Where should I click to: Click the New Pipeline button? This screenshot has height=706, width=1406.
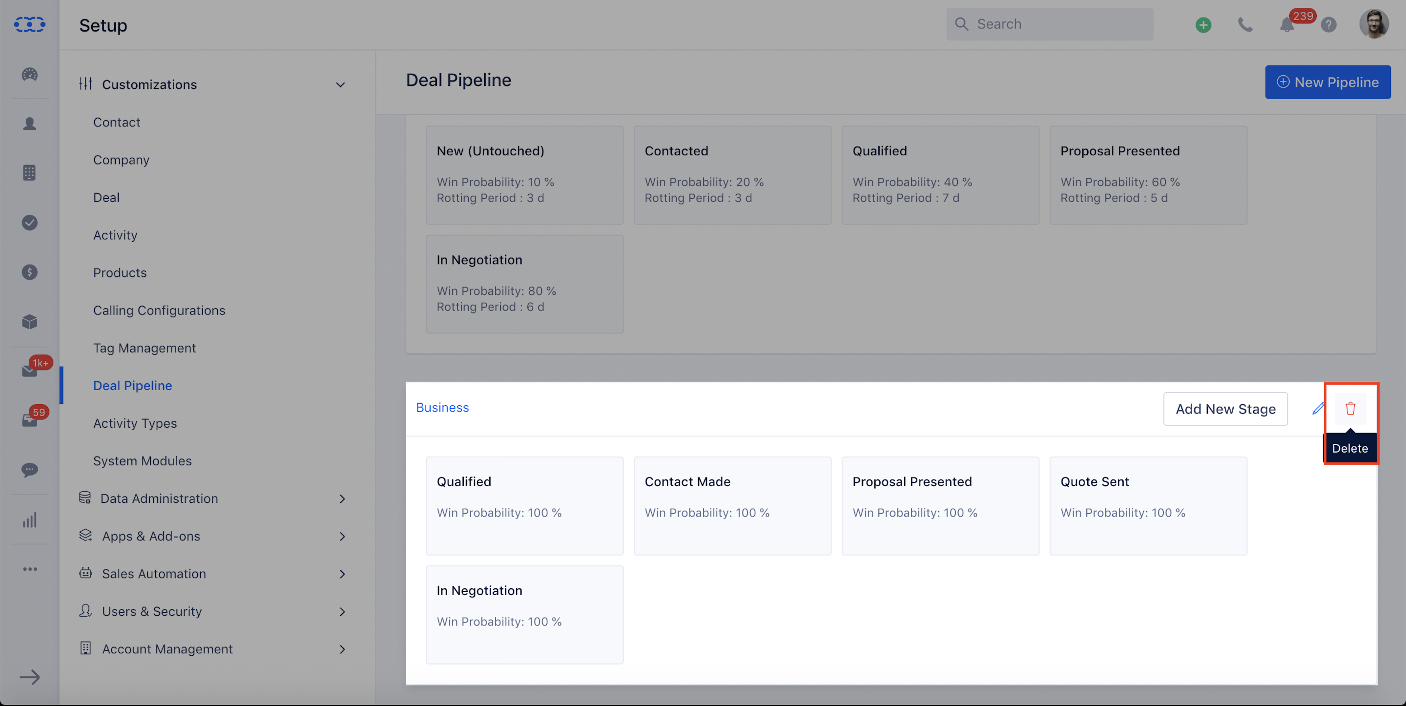click(1327, 82)
